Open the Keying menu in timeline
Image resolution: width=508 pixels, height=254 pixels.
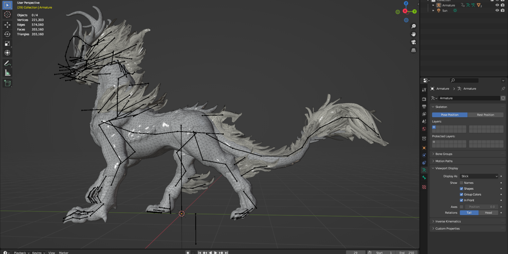click(x=38, y=253)
